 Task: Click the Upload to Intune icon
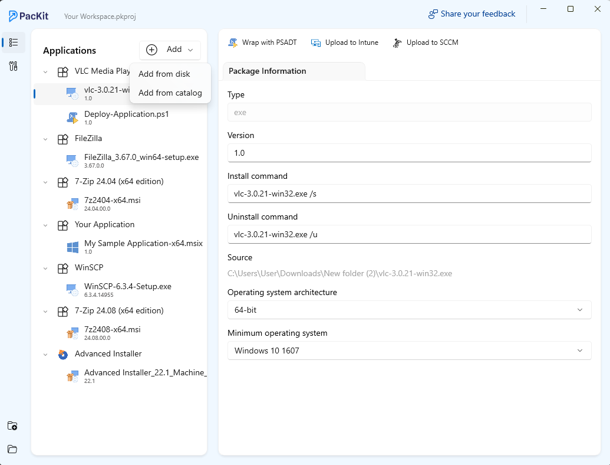tap(316, 43)
